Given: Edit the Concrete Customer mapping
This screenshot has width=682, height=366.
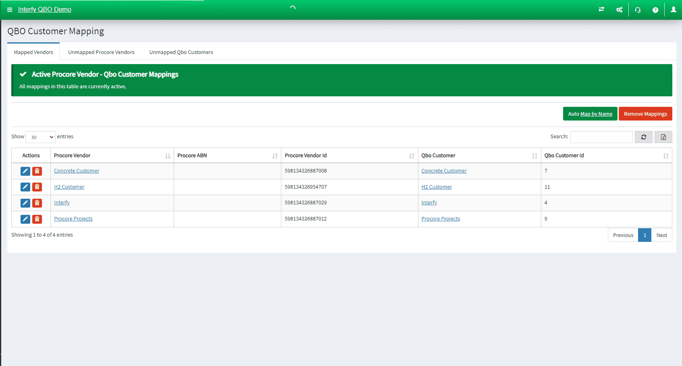Looking at the screenshot, I should point(25,171).
